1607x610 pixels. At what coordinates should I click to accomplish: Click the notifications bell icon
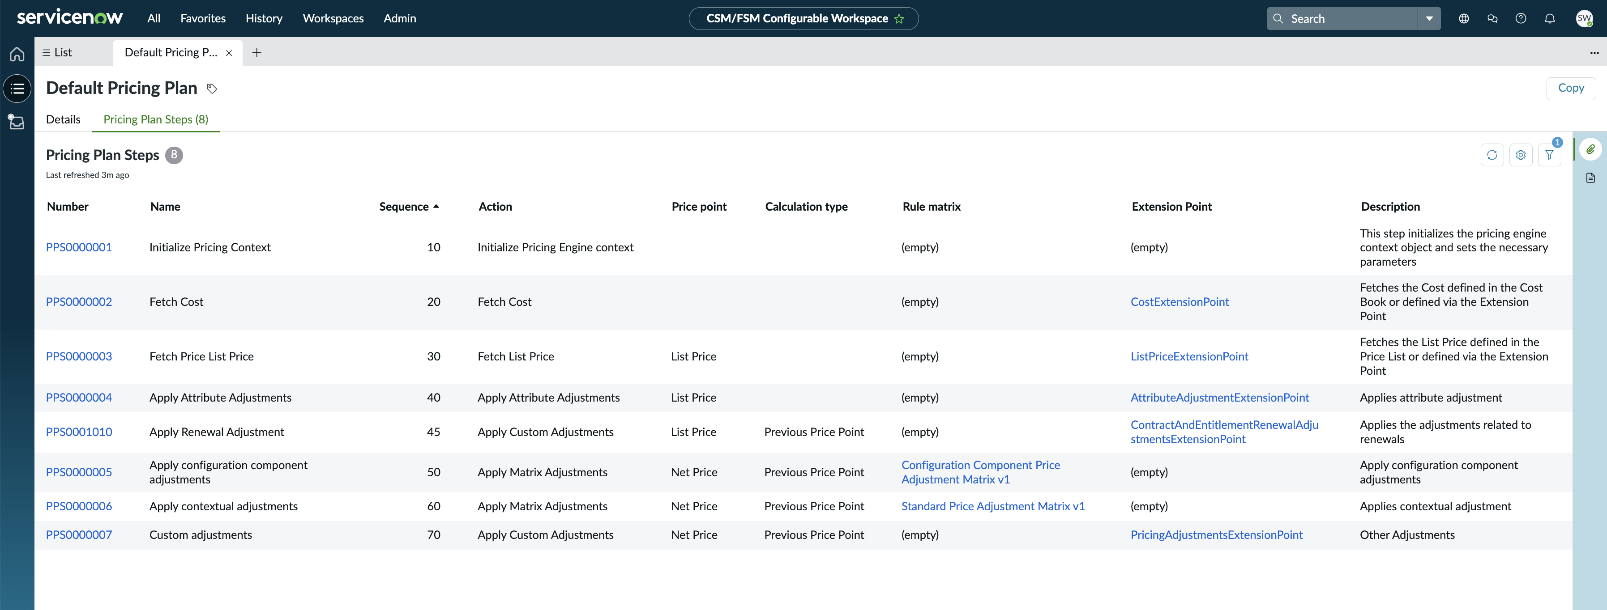coord(1550,19)
